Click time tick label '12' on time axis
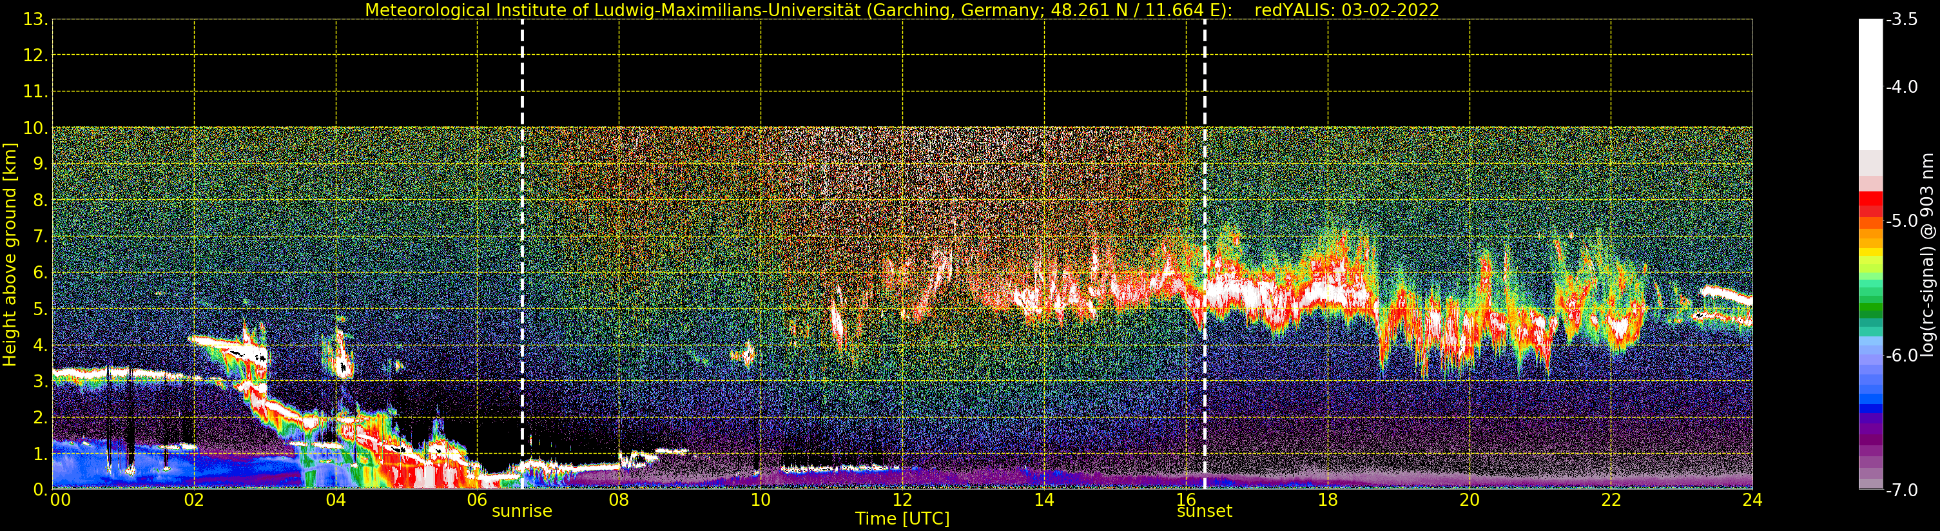 (x=902, y=499)
